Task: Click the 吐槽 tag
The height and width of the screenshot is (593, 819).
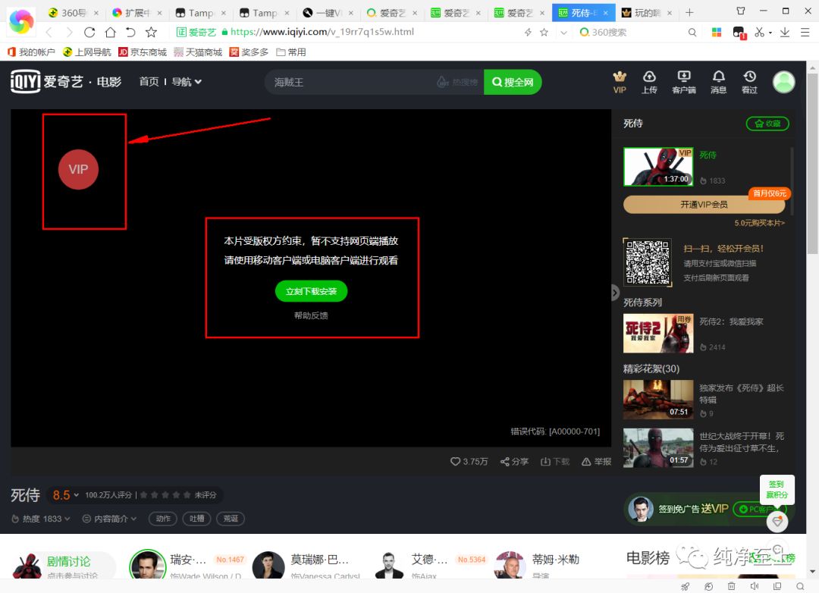Action: coord(197,519)
